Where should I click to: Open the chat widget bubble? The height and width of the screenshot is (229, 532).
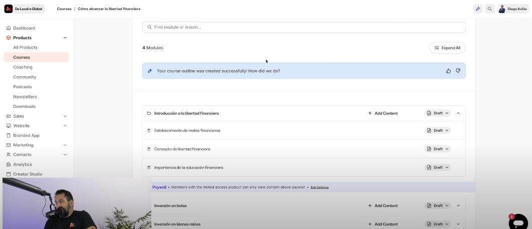pos(518,221)
